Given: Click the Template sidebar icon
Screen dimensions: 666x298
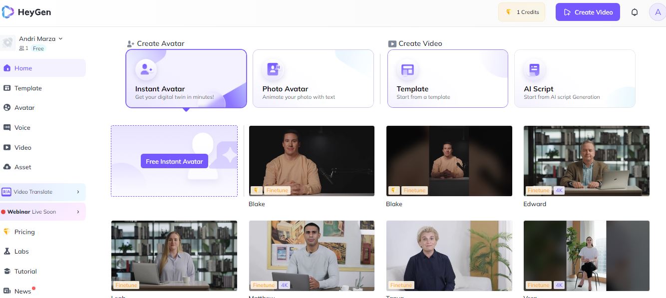Looking at the screenshot, I should [7, 88].
